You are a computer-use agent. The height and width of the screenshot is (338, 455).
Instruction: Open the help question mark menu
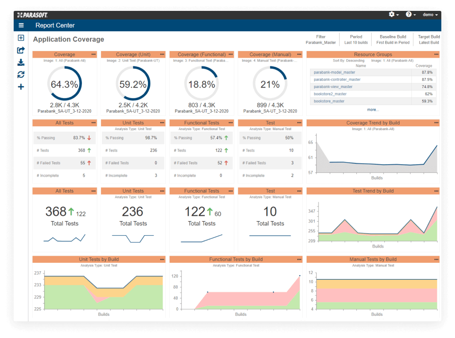(410, 15)
